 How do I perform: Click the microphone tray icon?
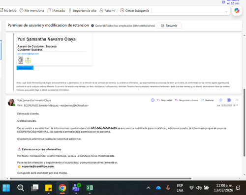tap(168, 188)
